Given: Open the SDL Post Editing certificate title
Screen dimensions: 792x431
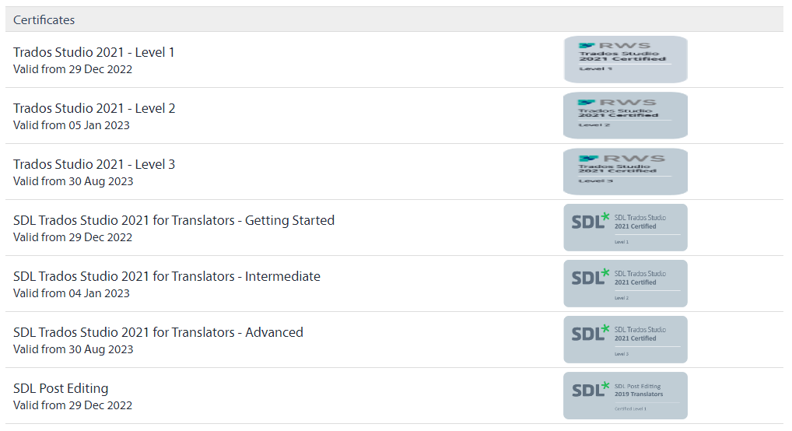Looking at the screenshot, I should [x=61, y=388].
